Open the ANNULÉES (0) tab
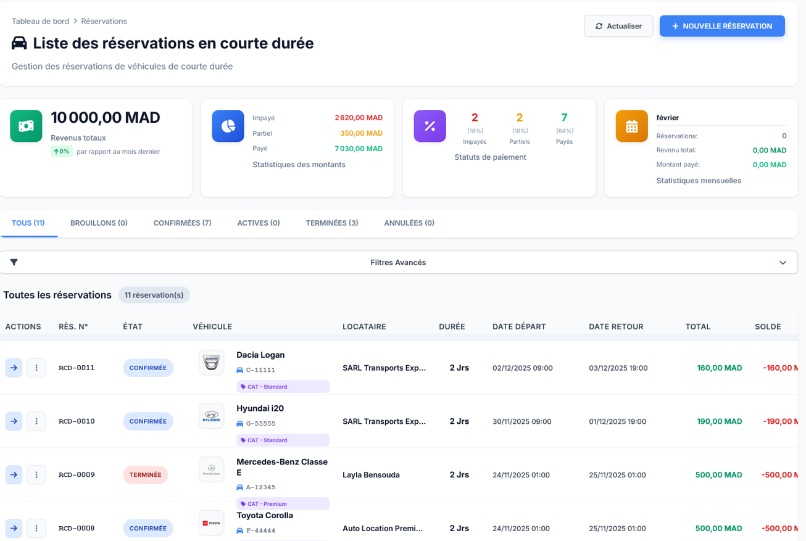Viewport: 806px width, 541px height. pos(409,223)
